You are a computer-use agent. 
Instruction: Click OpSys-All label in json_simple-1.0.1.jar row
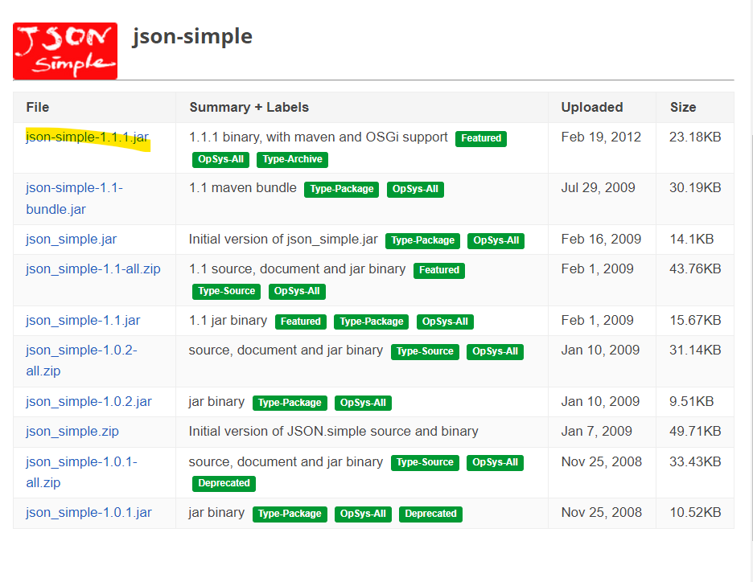pos(363,514)
